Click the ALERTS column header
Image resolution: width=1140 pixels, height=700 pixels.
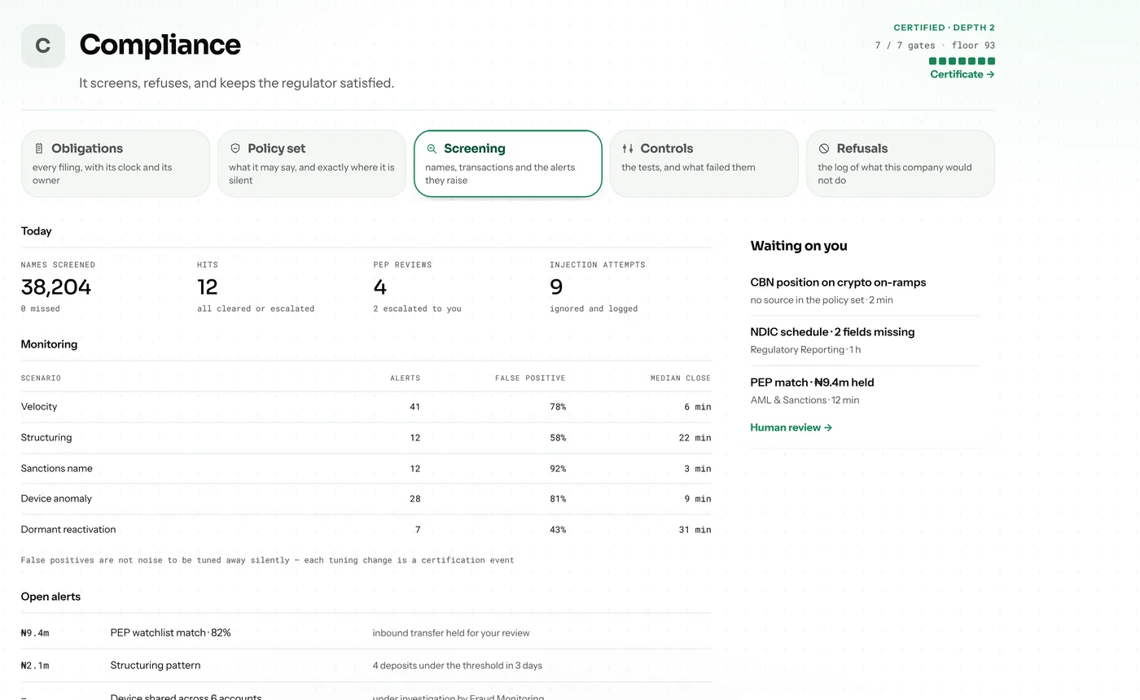point(406,378)
